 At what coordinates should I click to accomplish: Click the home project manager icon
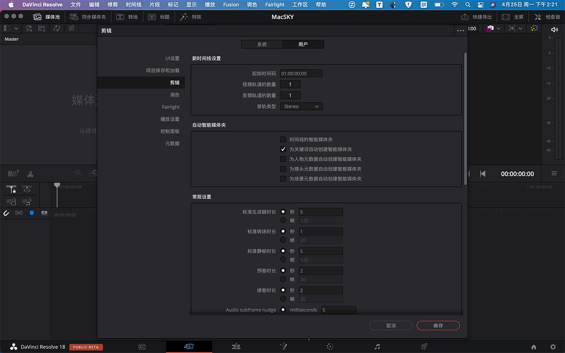[x=533, y=347]
